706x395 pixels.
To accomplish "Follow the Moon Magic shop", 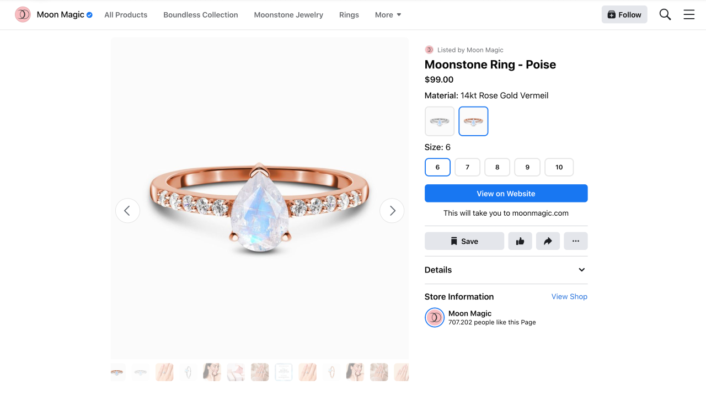I will coord(624,15).
